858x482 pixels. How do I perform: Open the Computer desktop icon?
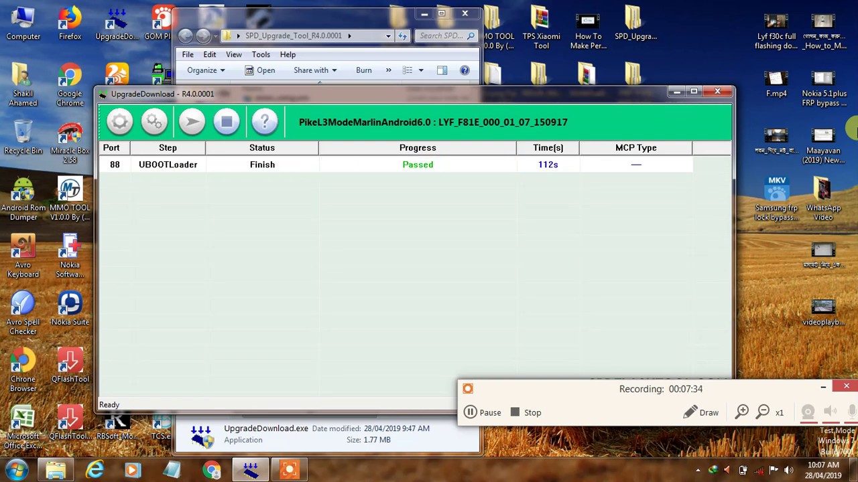pyautogui.click(x=23, y=24)
